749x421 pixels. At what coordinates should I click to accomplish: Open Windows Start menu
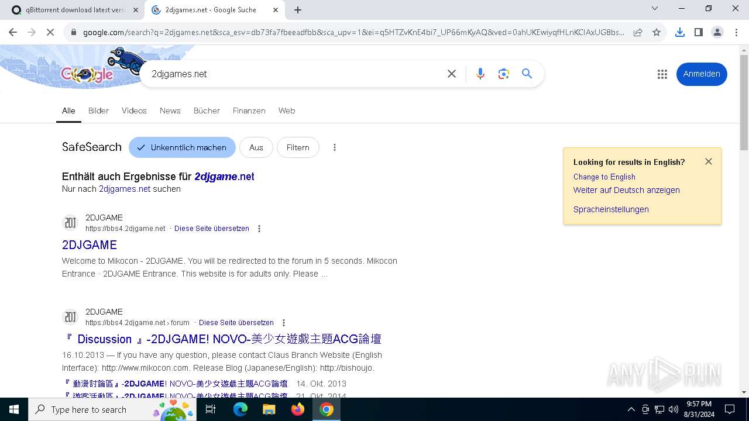point(14,409)
